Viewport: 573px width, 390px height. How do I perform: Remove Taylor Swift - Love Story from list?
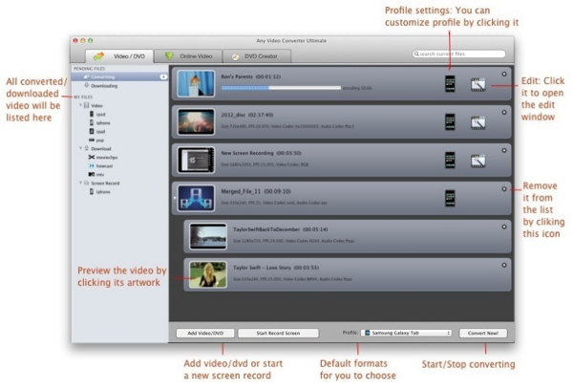(x=504, y=265)
